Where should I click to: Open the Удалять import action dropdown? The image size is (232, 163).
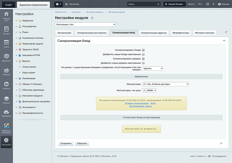[x=152, y=68]
